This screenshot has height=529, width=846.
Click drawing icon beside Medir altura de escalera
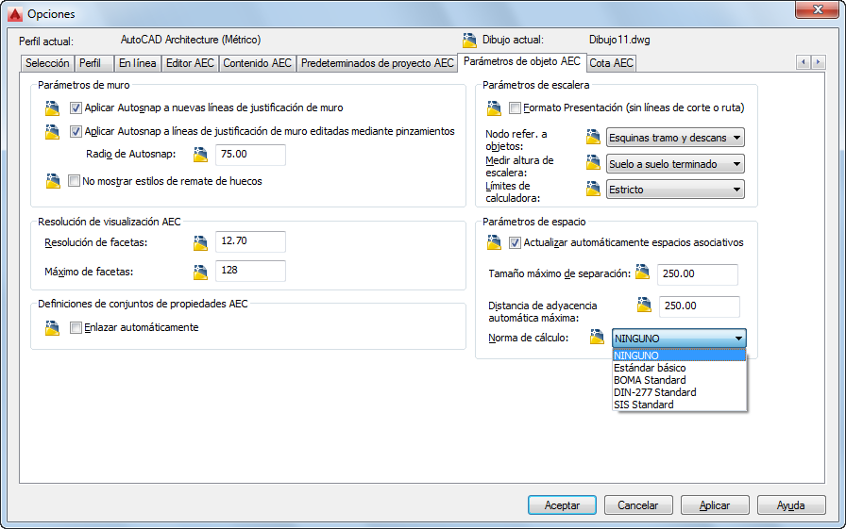click(x=593, y=163)
